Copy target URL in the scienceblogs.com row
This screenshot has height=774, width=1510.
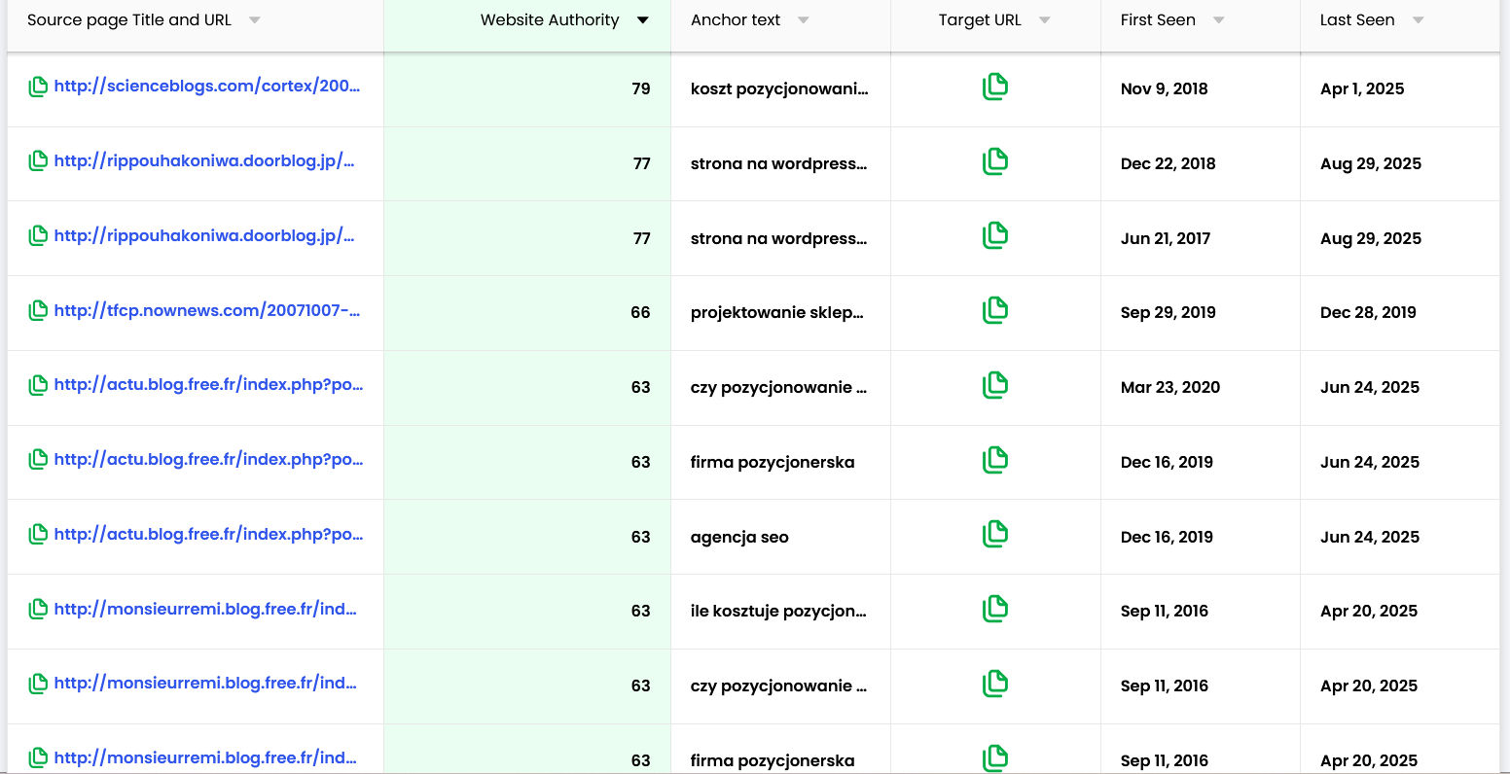coord(994,87)
